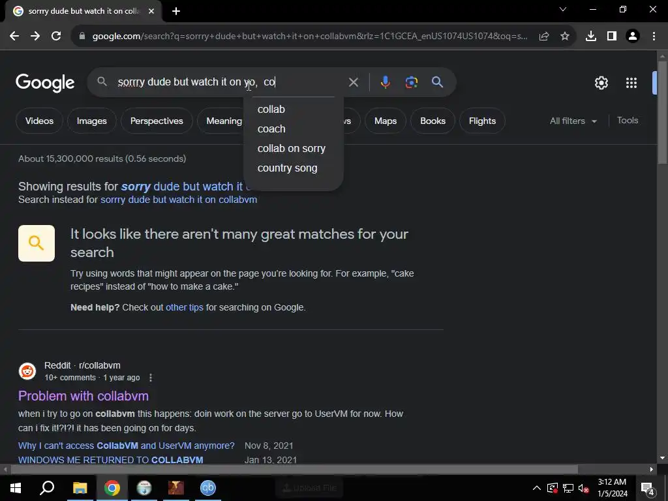Open Windows Start menu
The image size is (668, 501).
point(16,488)
